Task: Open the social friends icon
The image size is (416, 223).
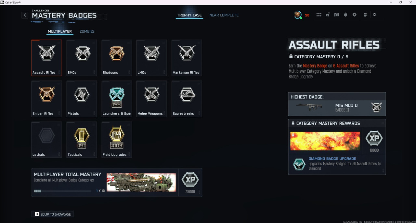Action: coord(366,15)
